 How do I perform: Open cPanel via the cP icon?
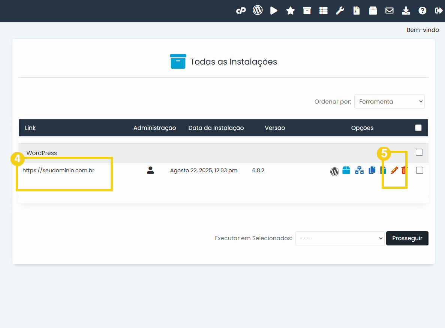pyautogui.click(x=241, y=11)
